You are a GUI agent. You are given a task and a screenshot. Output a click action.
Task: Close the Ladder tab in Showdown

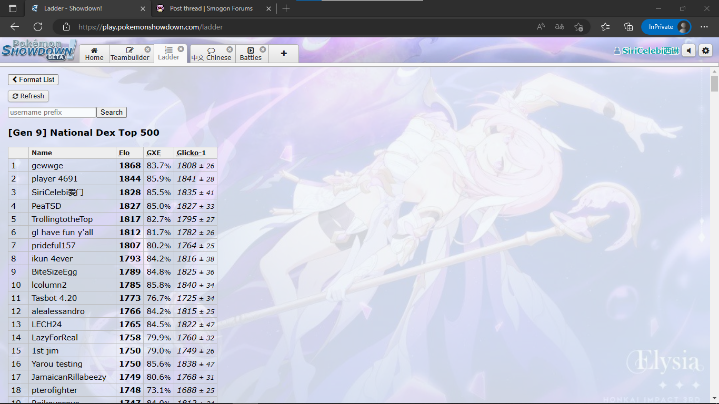click(181, 49)
